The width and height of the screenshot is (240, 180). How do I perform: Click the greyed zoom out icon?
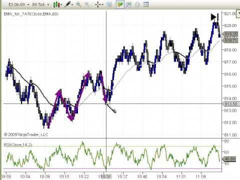tap(86, 4)
